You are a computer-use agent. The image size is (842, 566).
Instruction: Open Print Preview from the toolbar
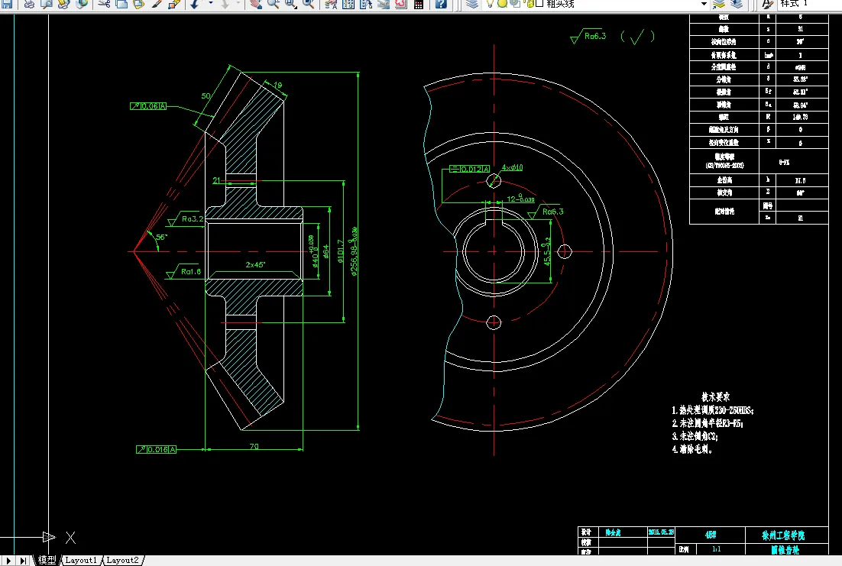coord(46,5)
